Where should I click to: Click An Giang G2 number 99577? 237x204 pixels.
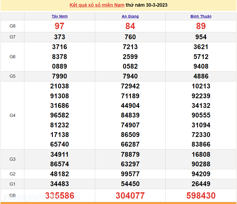click(130, 174)
